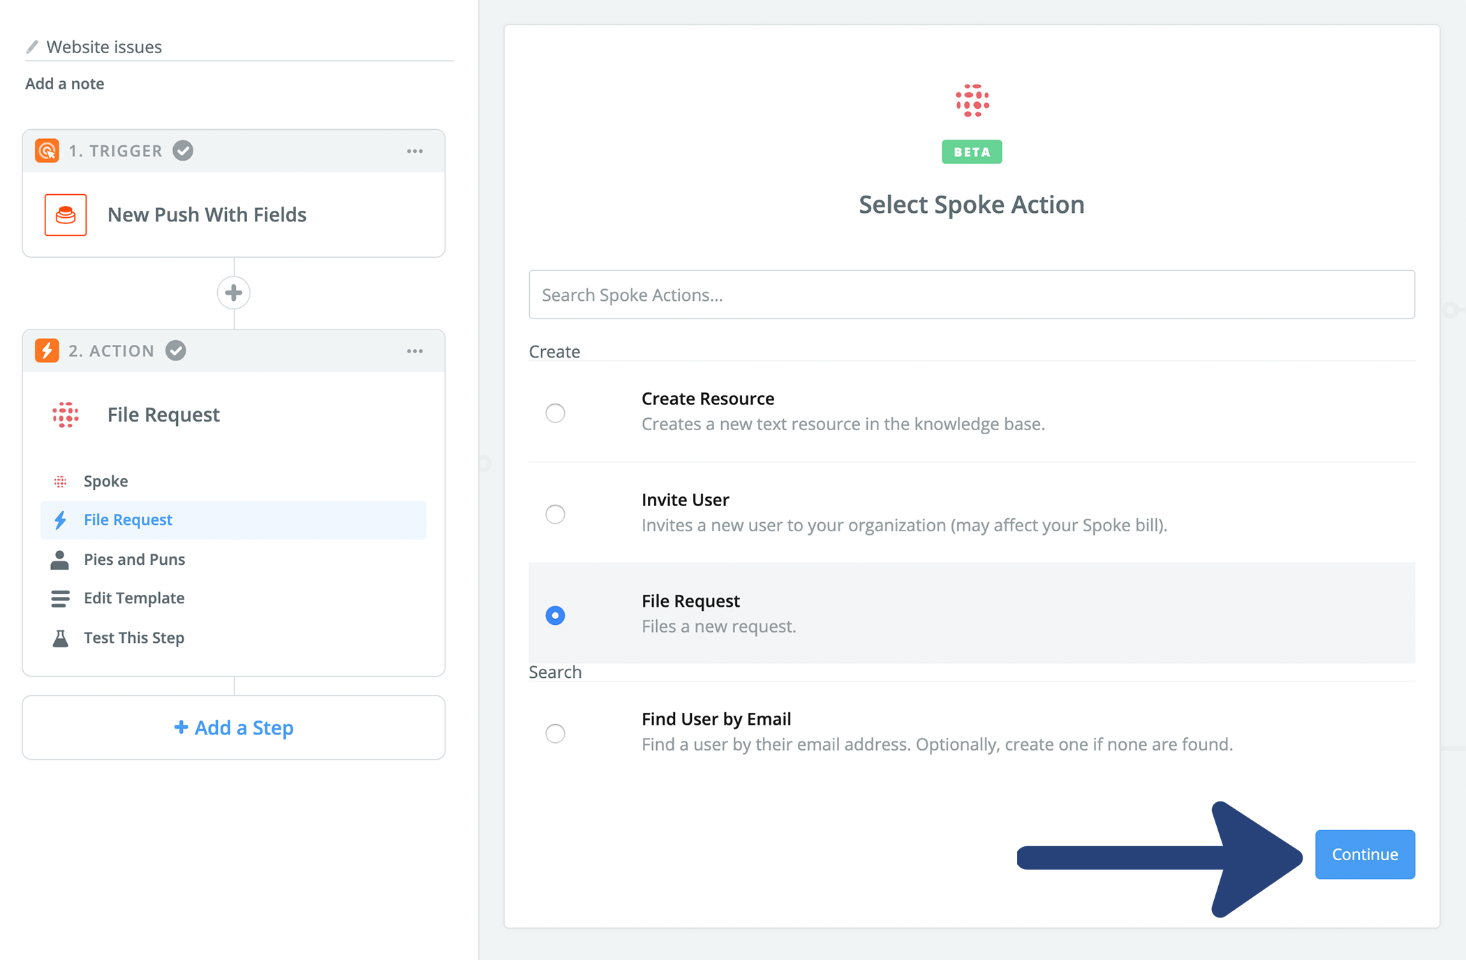The image size is (1466, 960).
Task: Click the blue lightning bolt File Request icon
Action: [x=61, y=520]
